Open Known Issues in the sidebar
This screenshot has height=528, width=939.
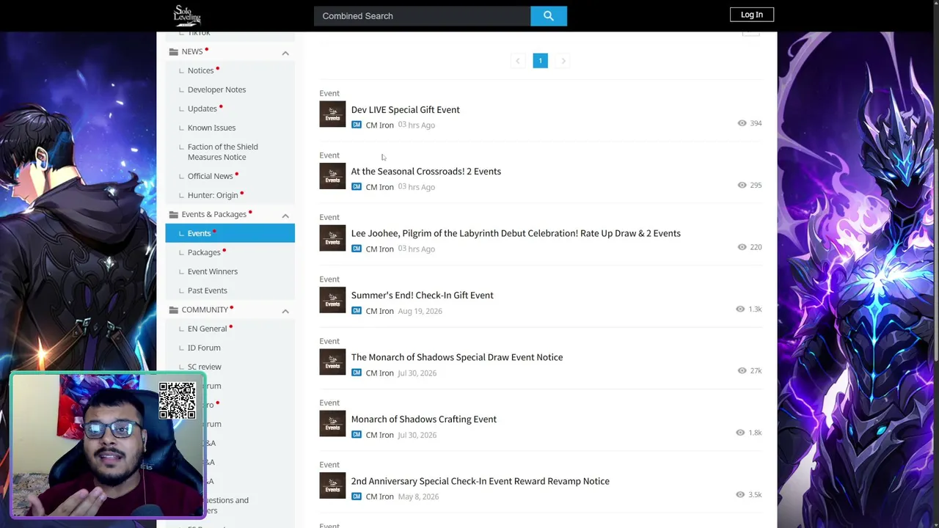tap(211, 128)
